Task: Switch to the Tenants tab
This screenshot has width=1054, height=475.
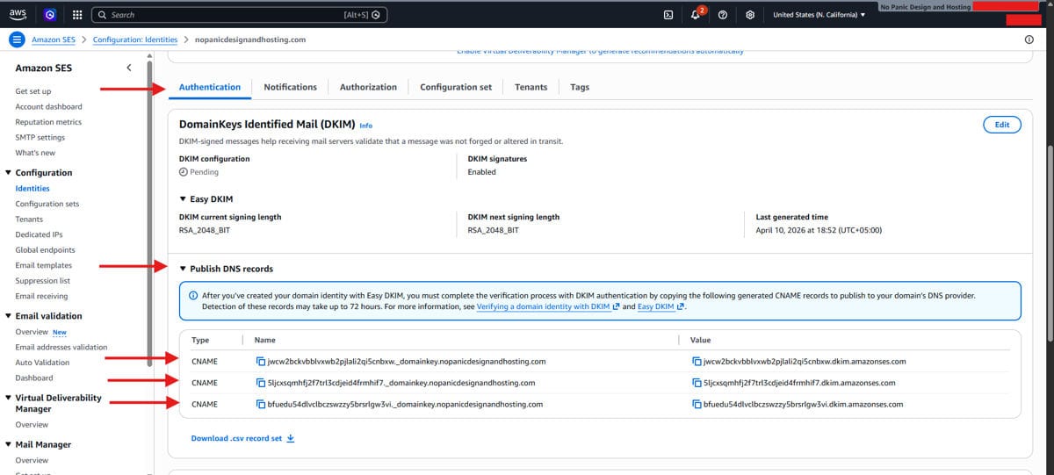Action: pyautogui.click(x=531, y=87)
